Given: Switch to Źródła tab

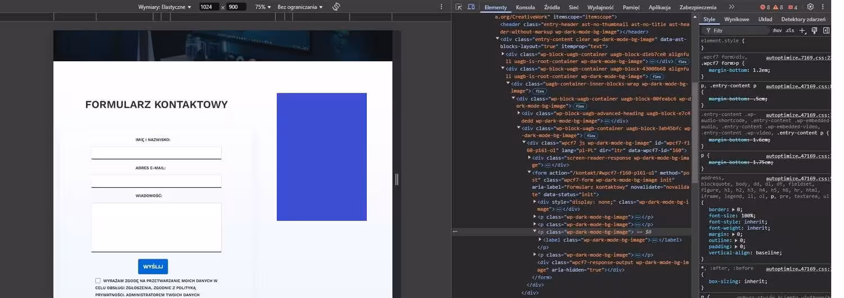Looking at the screenshot, I should 552,7.
